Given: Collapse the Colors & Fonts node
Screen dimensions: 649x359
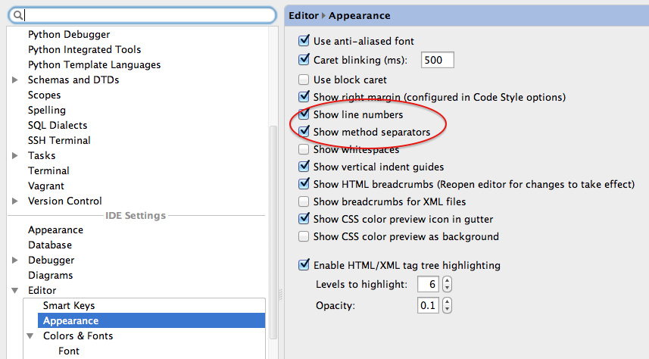Looking at the screenshot, I should pyautogui.click(x=30, y=336).
